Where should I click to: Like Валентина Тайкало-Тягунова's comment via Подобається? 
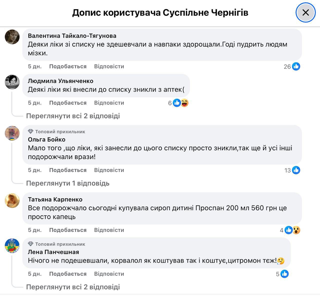coord(68,66)
